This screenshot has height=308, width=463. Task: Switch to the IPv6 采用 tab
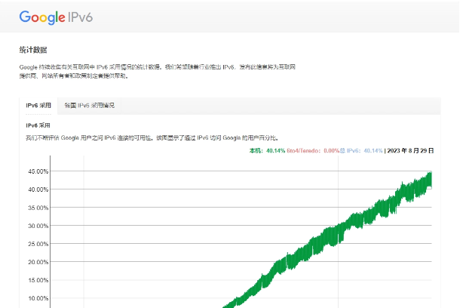coord(38,106)
